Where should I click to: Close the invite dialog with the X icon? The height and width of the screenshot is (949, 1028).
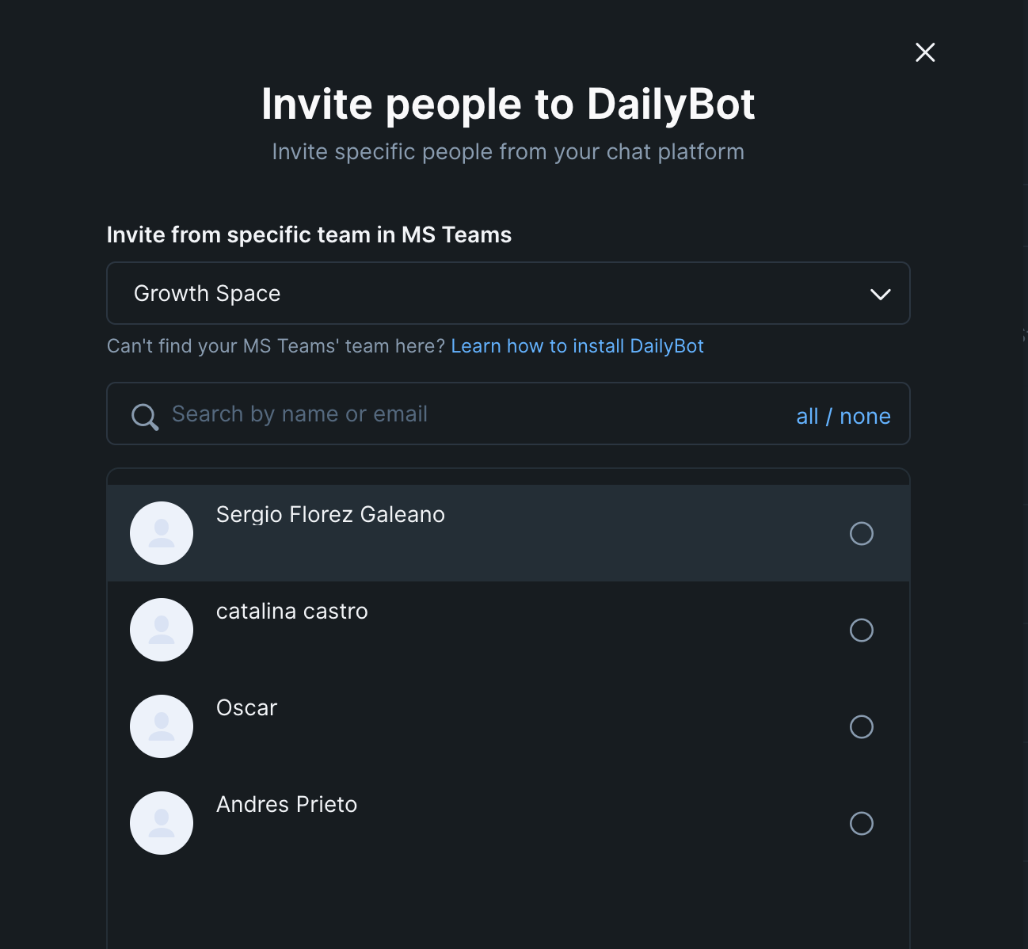[x=925, y=52]
